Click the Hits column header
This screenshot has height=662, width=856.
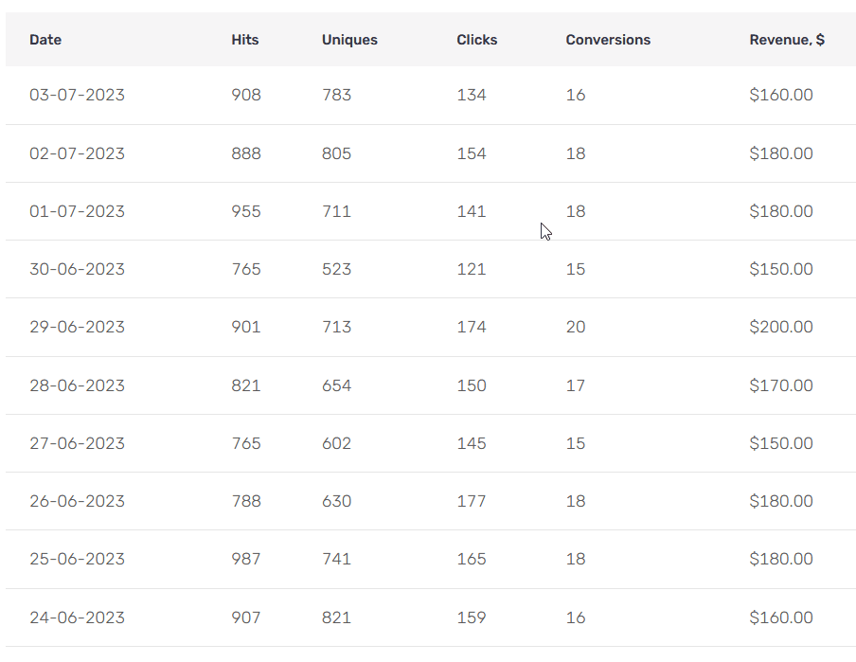[x=244, y=40]
